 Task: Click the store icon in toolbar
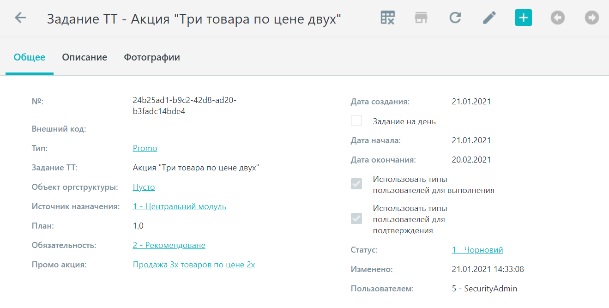tap(421, 18)
